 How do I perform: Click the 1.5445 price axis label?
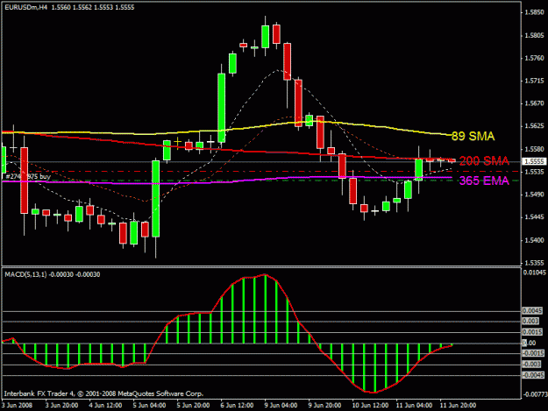point(534,217)
